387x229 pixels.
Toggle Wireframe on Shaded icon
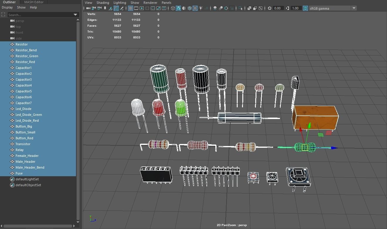190,8
